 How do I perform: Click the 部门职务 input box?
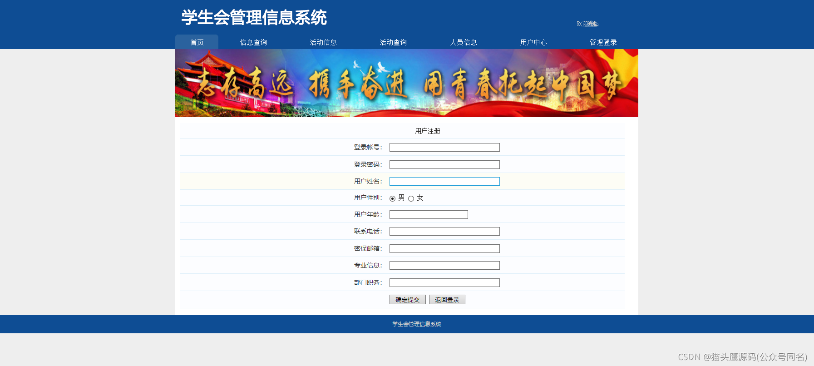pos(444,282)
